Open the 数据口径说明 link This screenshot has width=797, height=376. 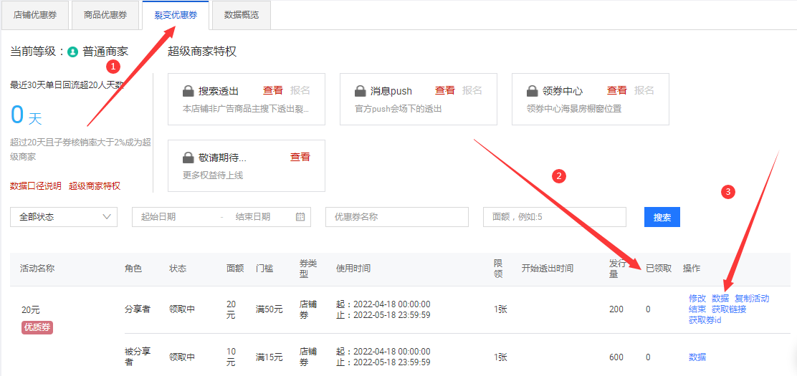36,186
